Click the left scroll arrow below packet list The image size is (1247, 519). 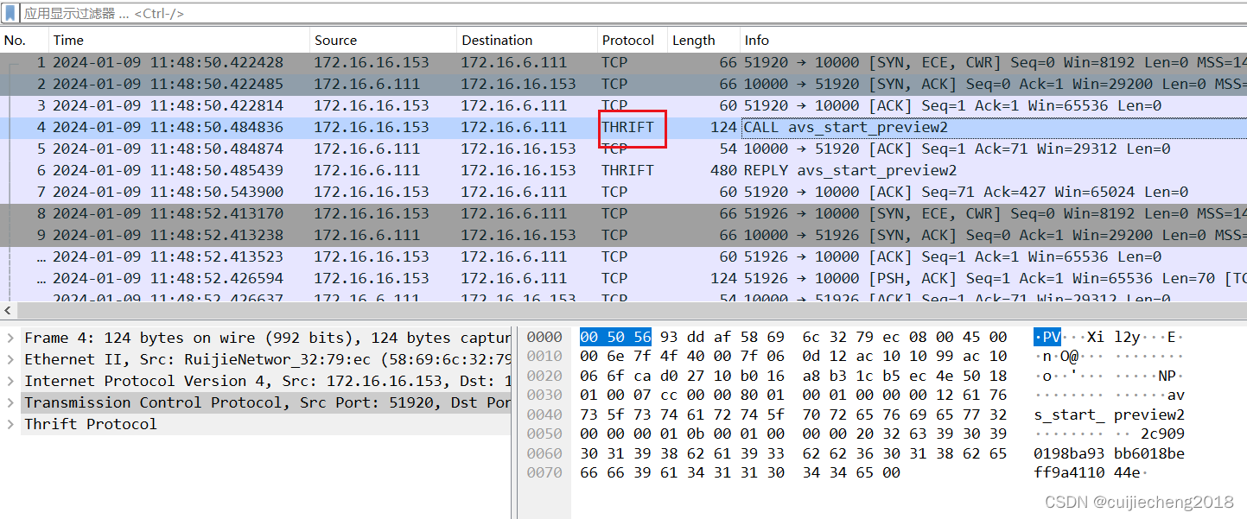tap(7, 310)
